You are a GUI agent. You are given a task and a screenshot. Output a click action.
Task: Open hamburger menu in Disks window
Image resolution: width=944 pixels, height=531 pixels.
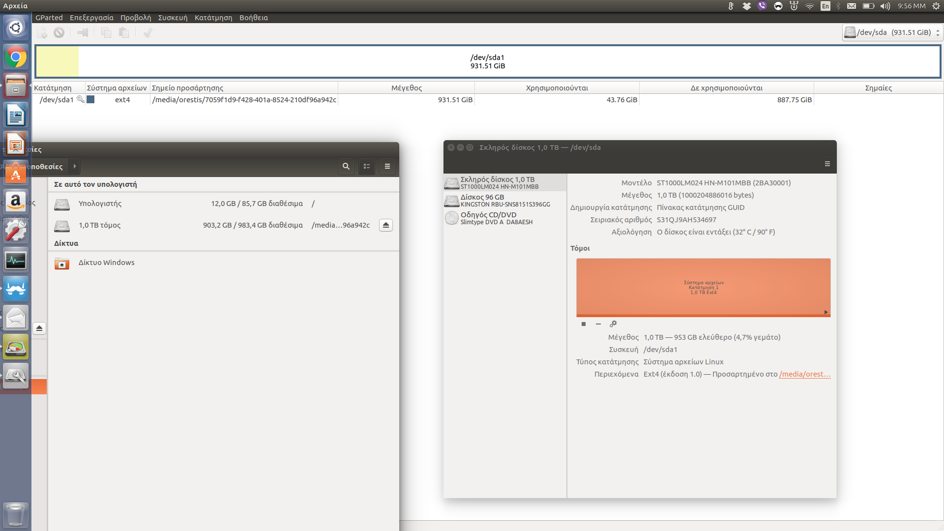827,164
